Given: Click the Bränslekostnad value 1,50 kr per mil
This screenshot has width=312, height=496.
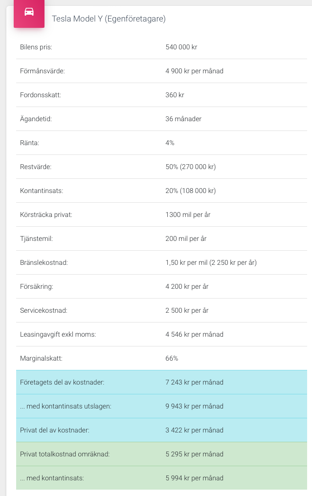Looking at the screenshot, I should 211,263.
